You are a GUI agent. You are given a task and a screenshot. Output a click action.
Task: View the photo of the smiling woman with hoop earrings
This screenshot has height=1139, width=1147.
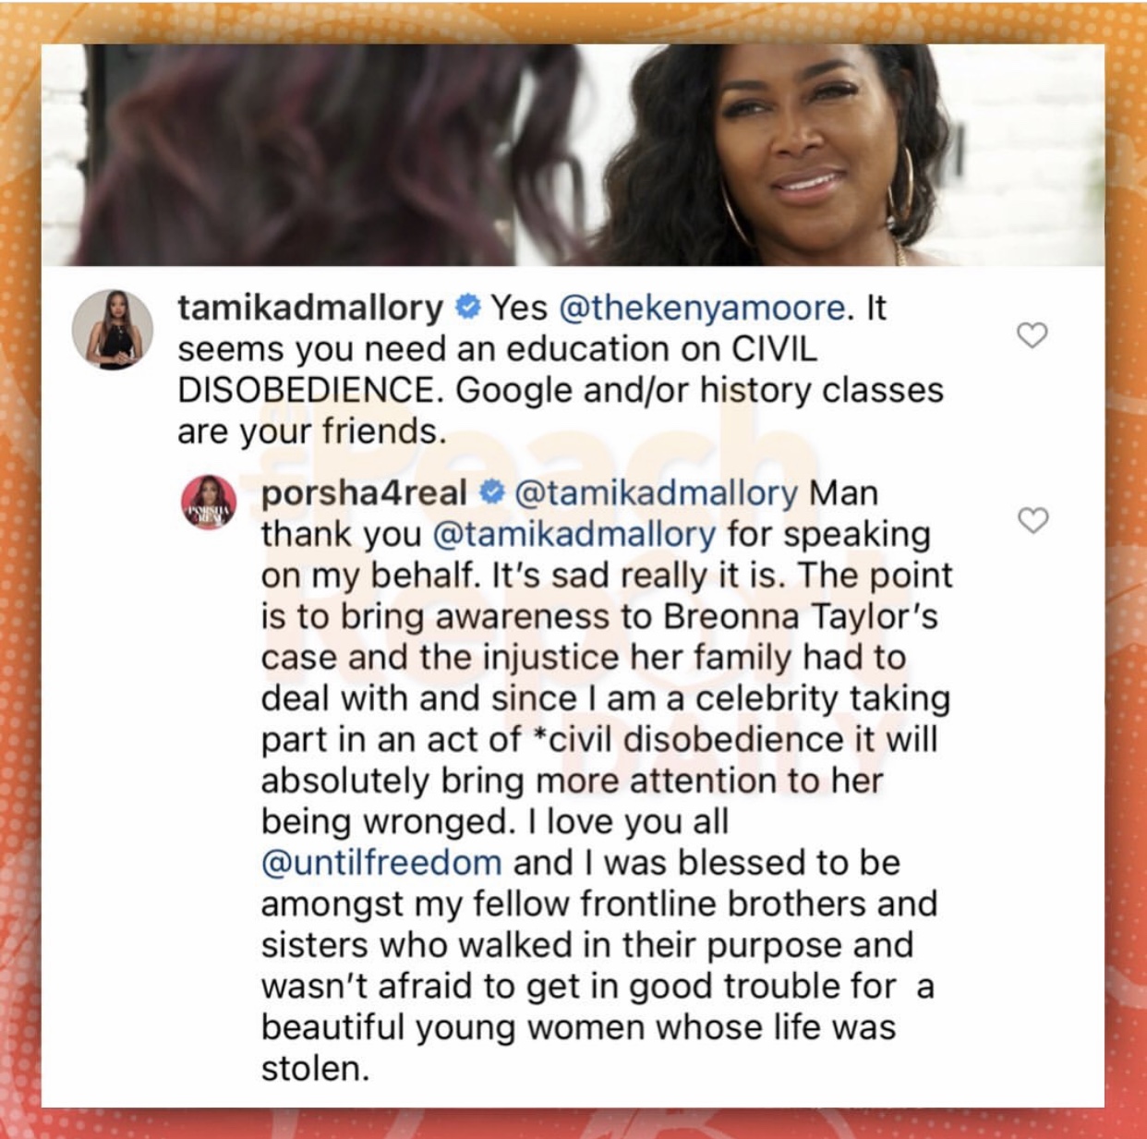tap(808, 155)
